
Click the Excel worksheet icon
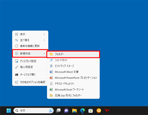(51, 90)
